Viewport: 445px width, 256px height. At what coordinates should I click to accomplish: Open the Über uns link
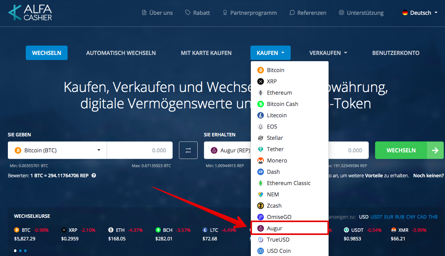(x=157, y=13)
